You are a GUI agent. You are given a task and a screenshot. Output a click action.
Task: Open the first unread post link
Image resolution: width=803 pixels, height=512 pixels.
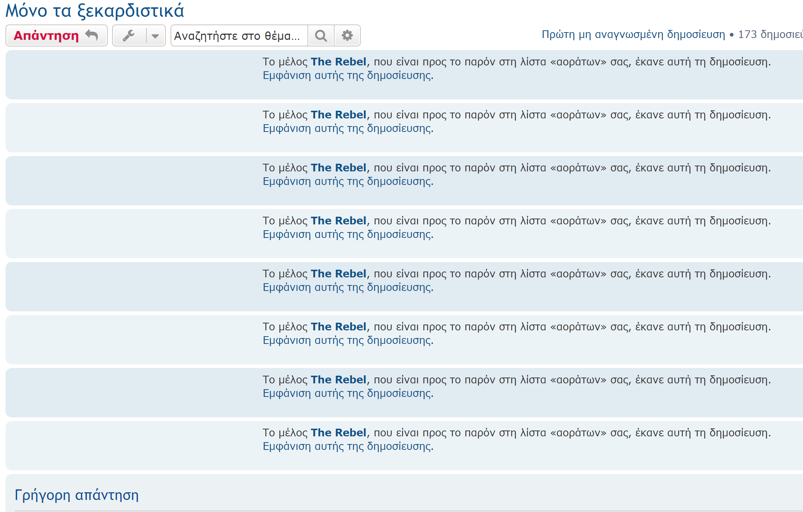(x=633, y=34)
